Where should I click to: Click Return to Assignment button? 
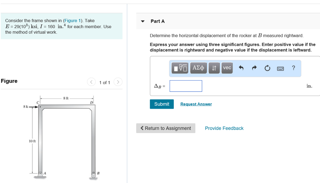[166, 128]
